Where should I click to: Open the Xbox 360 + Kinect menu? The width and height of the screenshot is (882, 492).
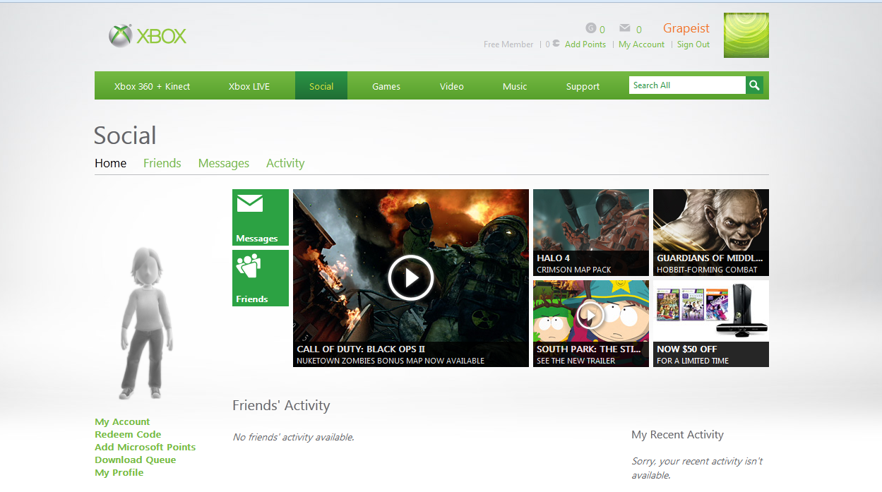(x=152, y=86)
